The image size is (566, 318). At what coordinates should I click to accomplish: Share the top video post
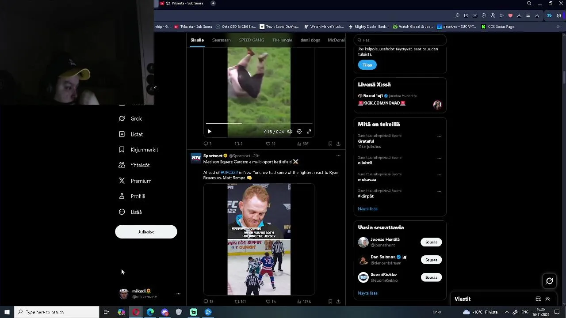(338, 144)
